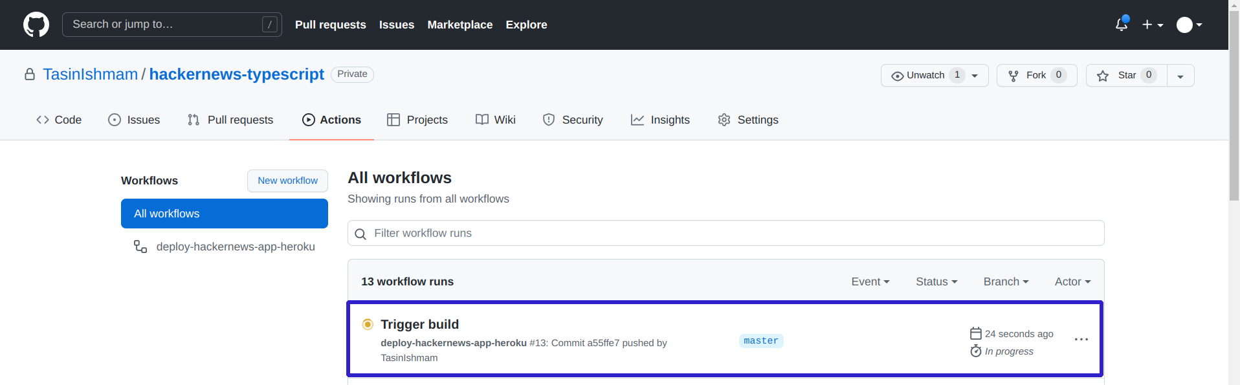Open the hackernews-typescript repository link

[237, 74]
